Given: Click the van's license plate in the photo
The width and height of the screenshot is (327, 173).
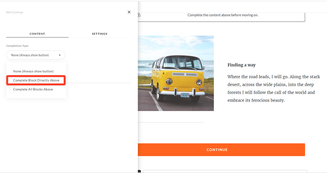Looking at the screenshot, I should coord(185,95).
